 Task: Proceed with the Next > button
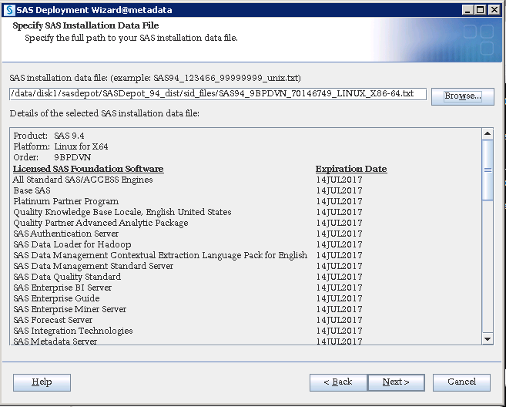pos(396,382)
